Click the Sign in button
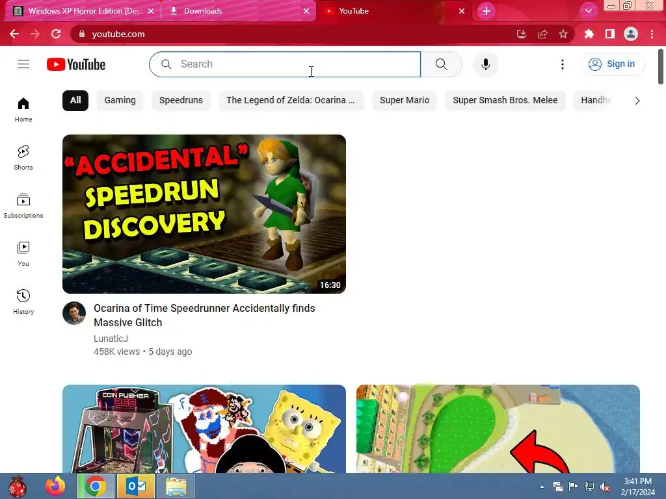 (612, 64)
